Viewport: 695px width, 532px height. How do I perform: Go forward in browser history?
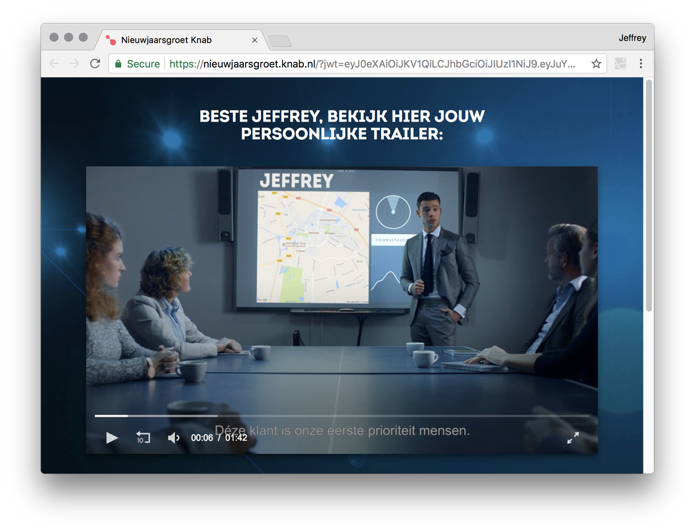pyautogui.click(x=74, y=64)
